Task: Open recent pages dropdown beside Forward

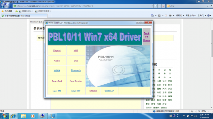Action: [10, 6]
